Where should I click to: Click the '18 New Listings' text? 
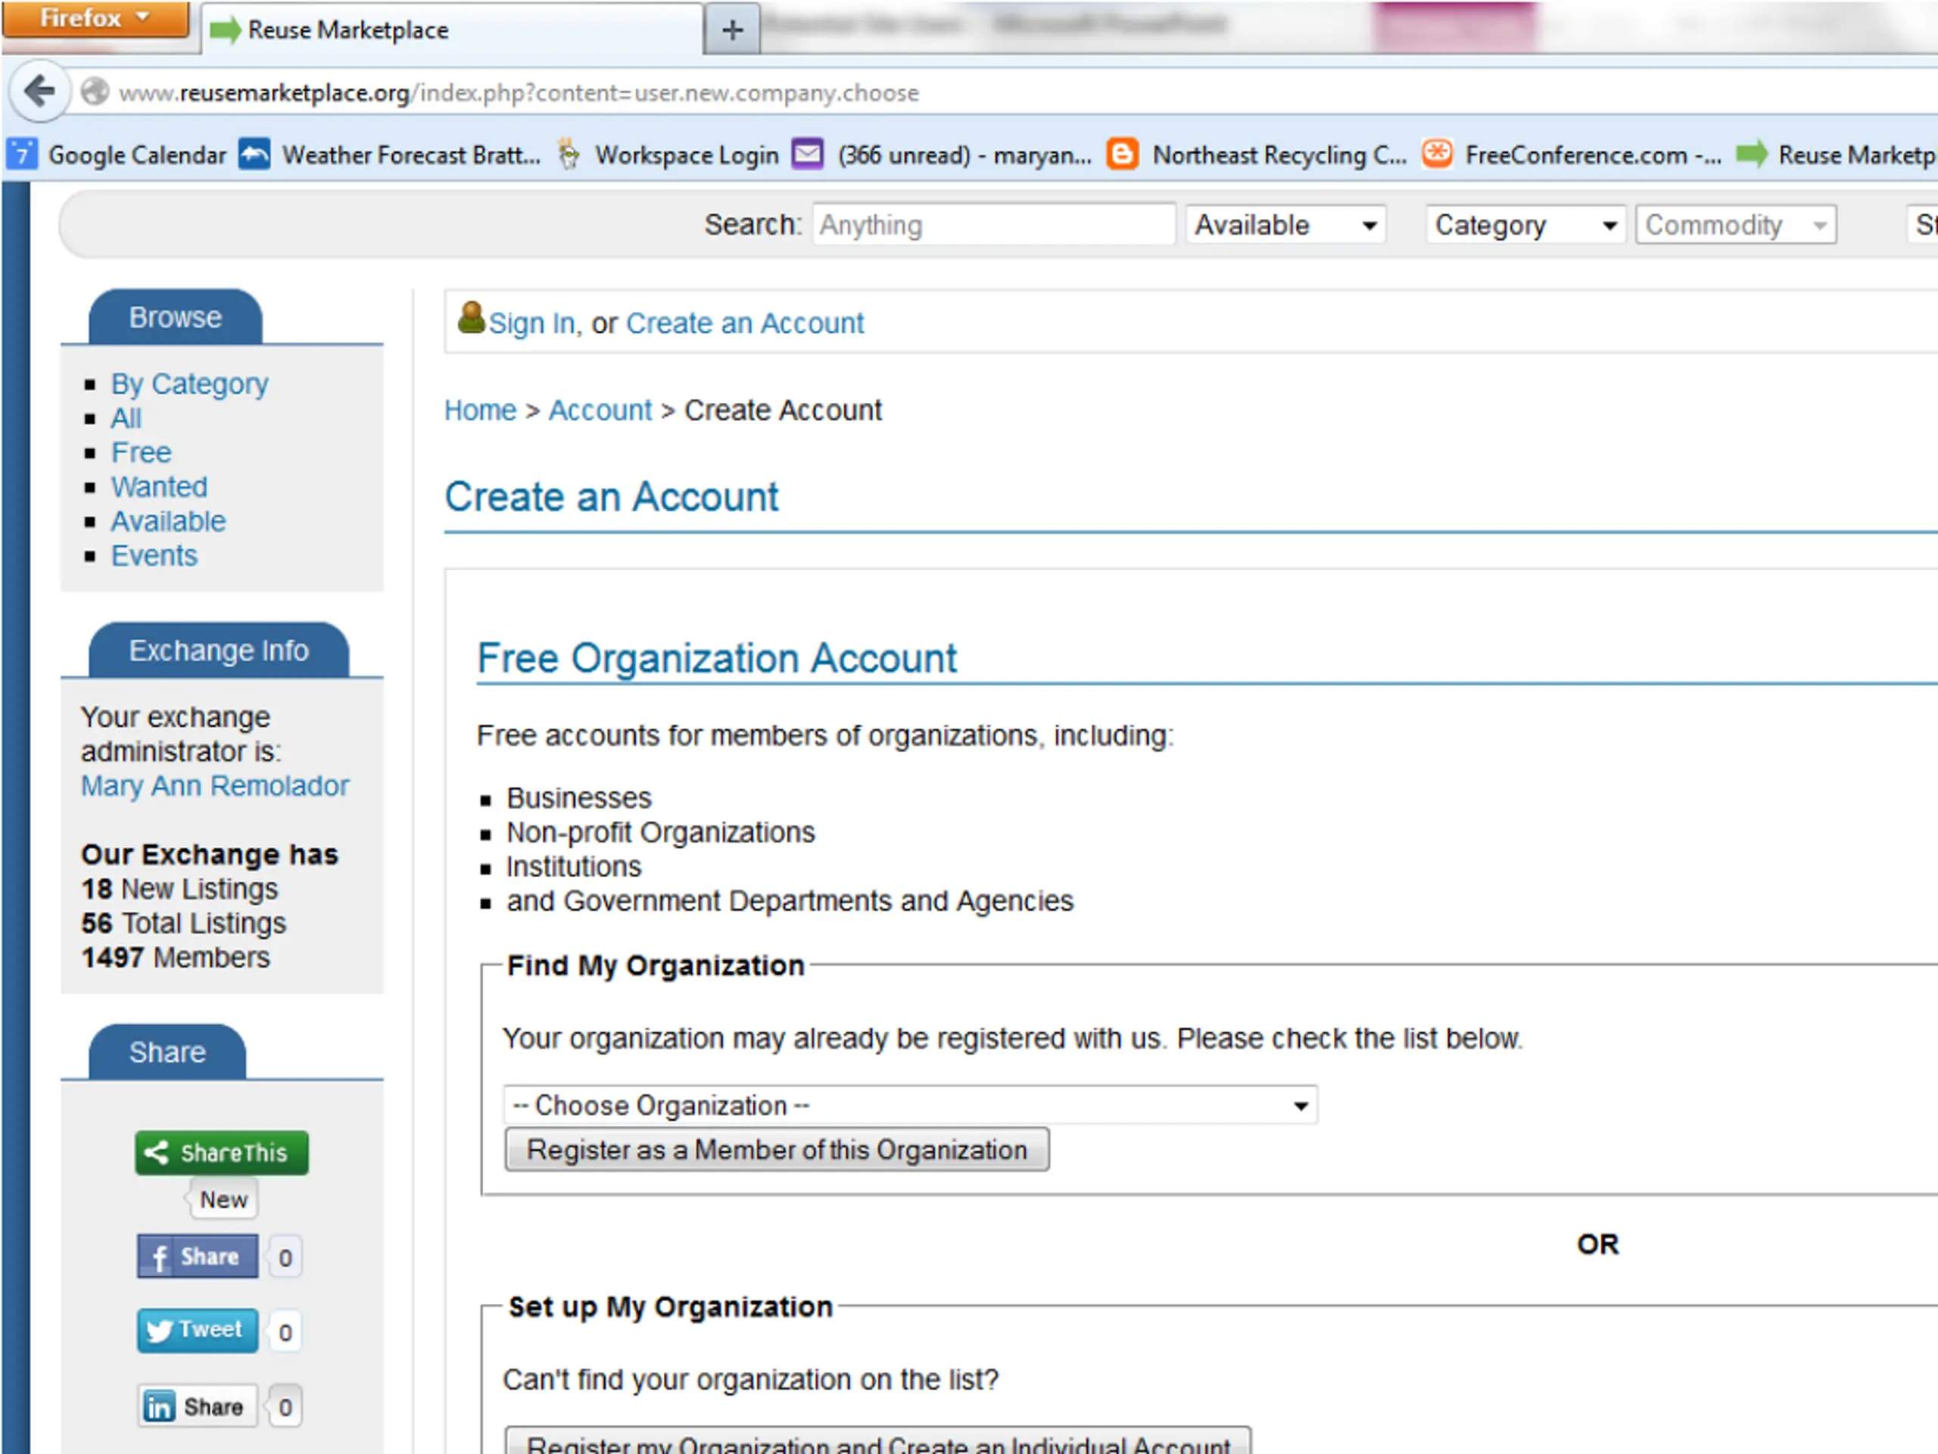(179, 889)
